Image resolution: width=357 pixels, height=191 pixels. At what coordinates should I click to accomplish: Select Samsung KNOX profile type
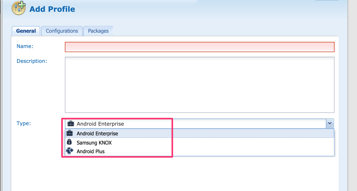(x=94, y=142)
